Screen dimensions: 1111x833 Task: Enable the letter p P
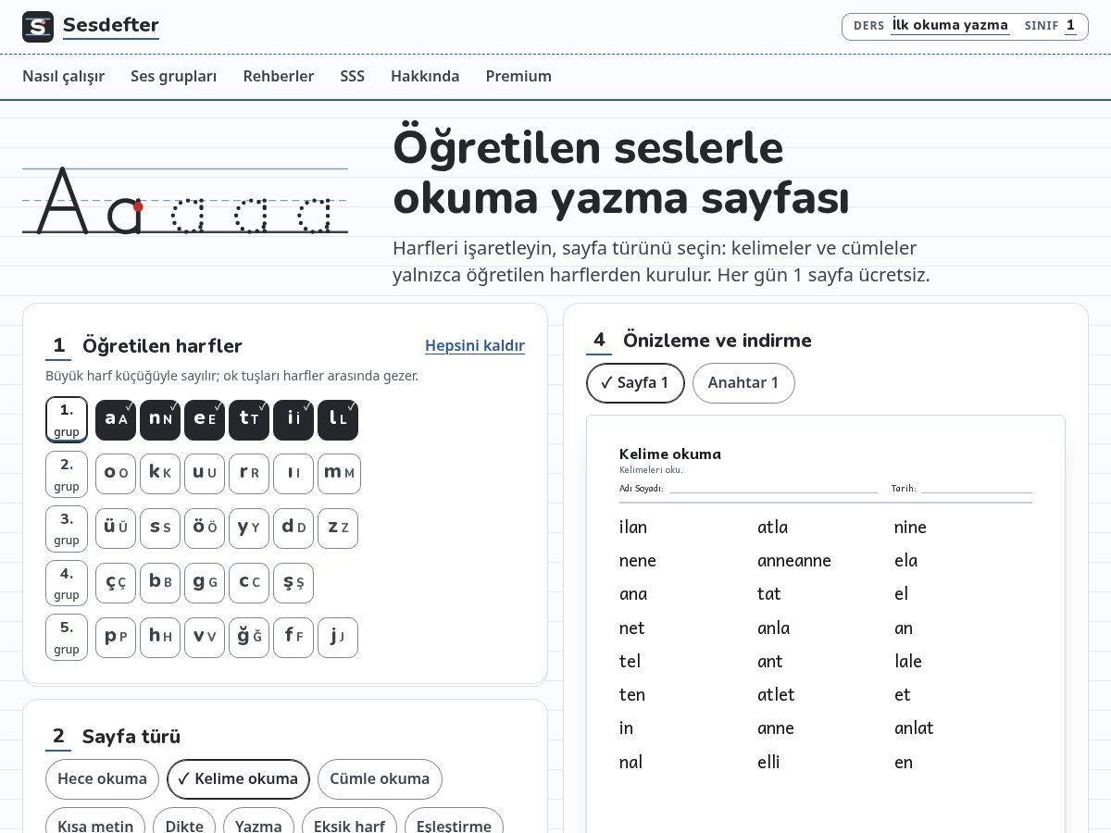[x=116, y=637]
